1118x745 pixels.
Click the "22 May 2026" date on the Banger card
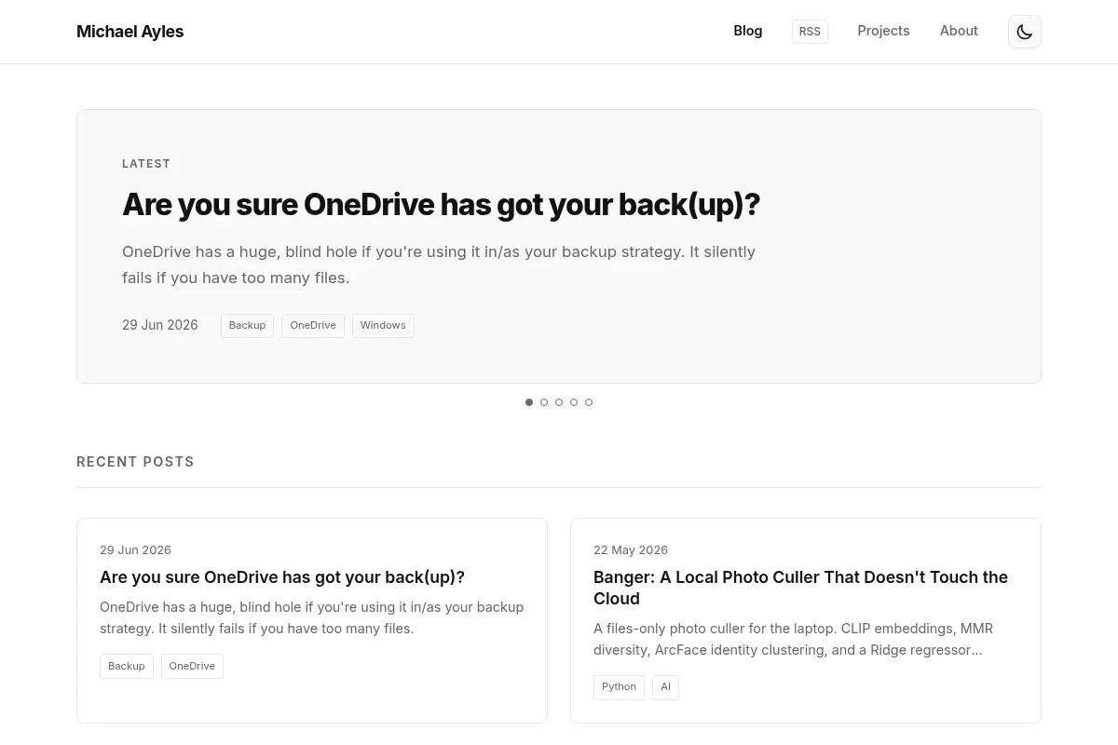(x=631, y=549)
